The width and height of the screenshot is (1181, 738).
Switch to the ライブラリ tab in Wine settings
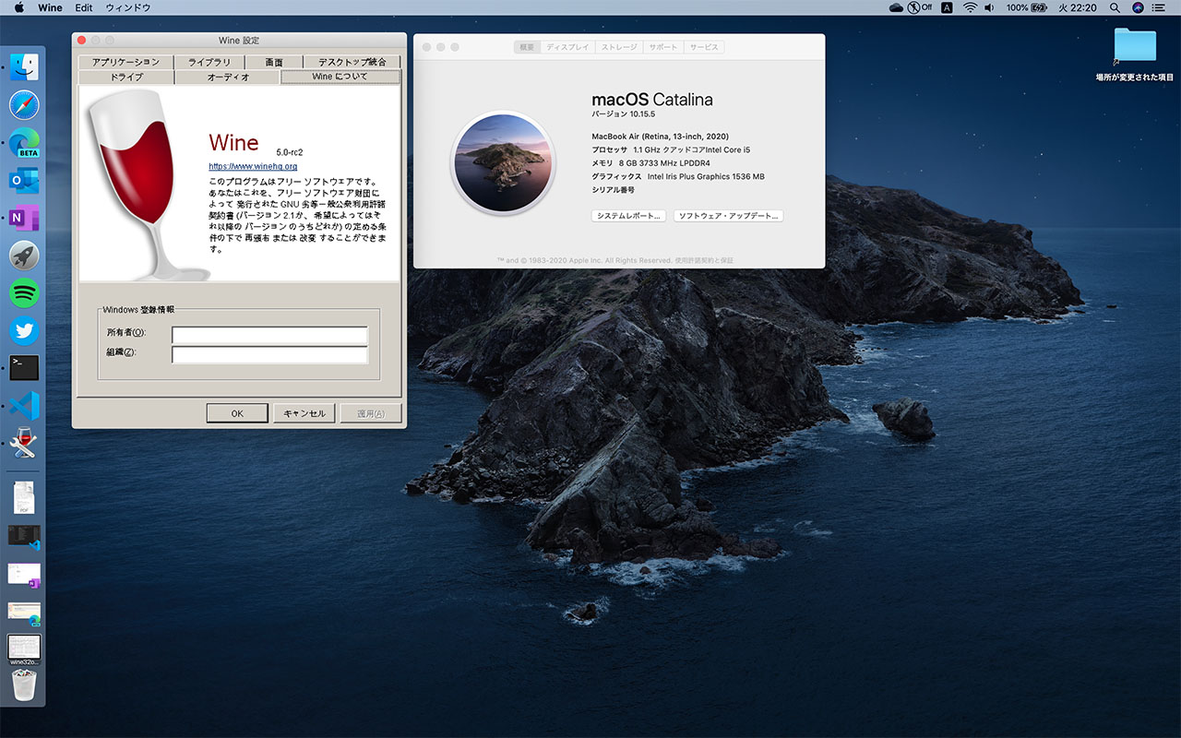pyautogui.click(x=209, y=62)
